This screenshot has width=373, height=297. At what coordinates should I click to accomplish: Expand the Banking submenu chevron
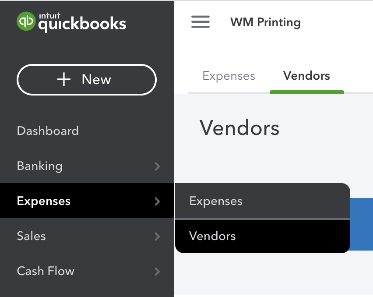(x=157, y=166)
